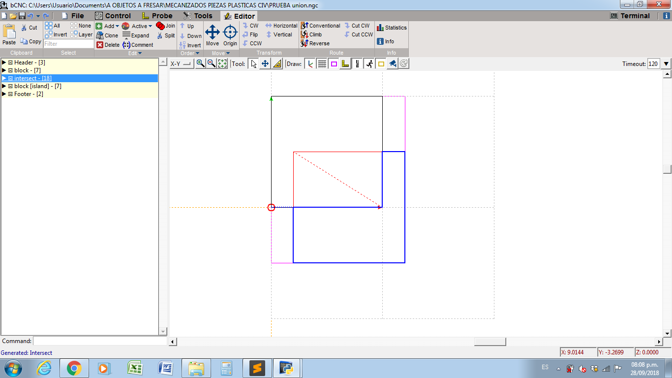Paste from clipboard using the Paste icon

coord(9,34)
